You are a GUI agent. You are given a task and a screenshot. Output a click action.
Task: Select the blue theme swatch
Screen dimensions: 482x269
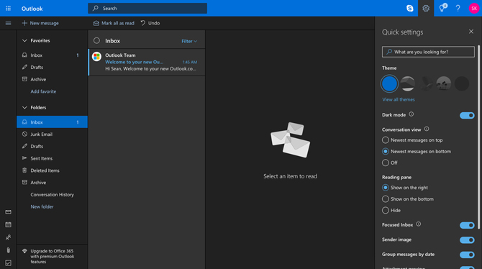389,83
